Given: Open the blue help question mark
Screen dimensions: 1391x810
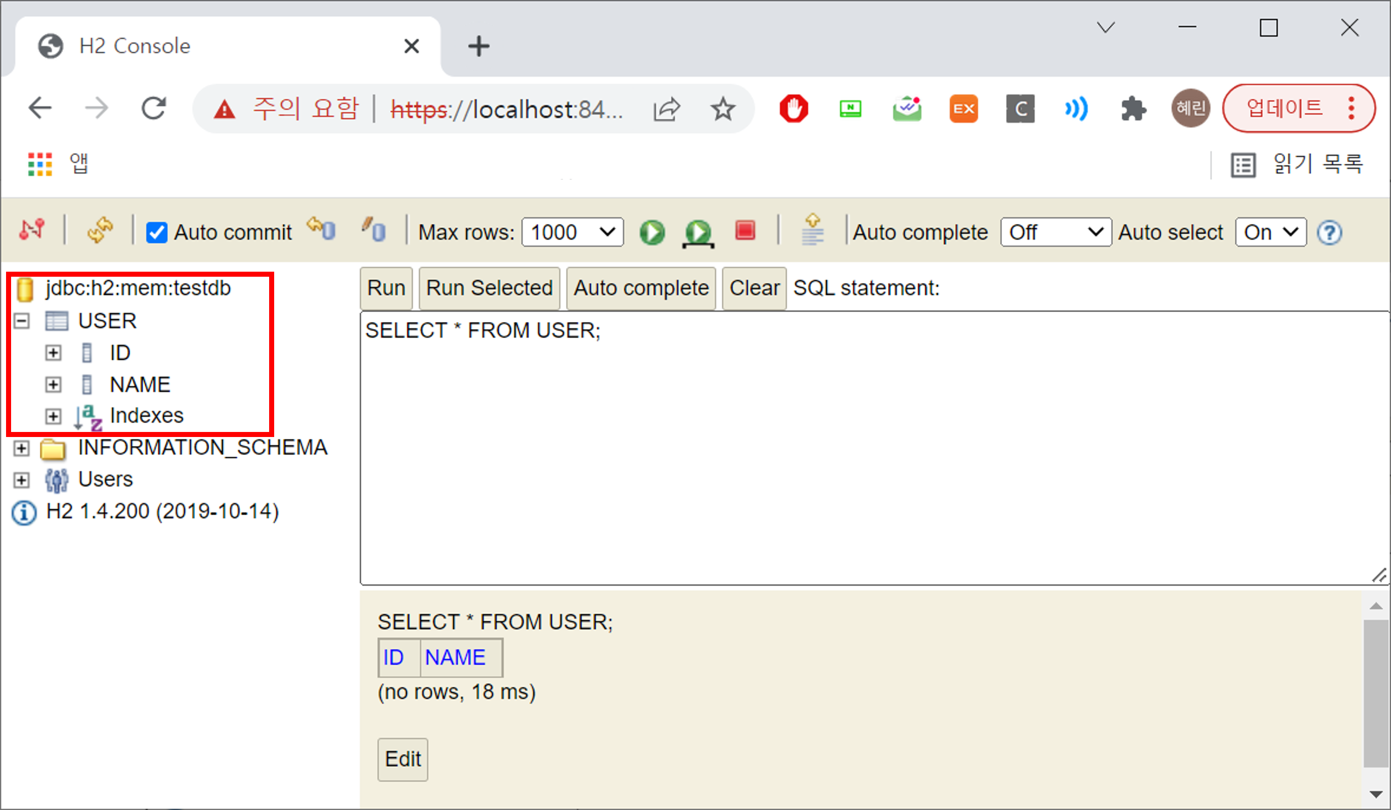Looking at the screenshot, I should point(1329,232).
